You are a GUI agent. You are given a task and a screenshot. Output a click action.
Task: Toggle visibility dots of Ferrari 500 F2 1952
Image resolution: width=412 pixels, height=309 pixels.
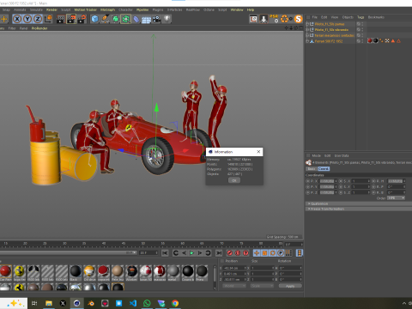(x=363, y=41)
